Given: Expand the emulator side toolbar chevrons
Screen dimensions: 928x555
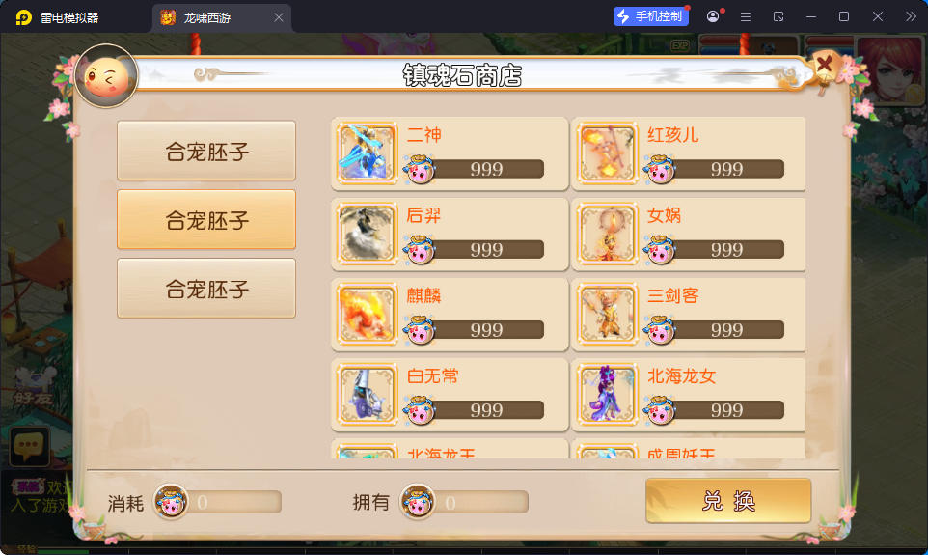Looking at the screenshot, I should 911,16.
